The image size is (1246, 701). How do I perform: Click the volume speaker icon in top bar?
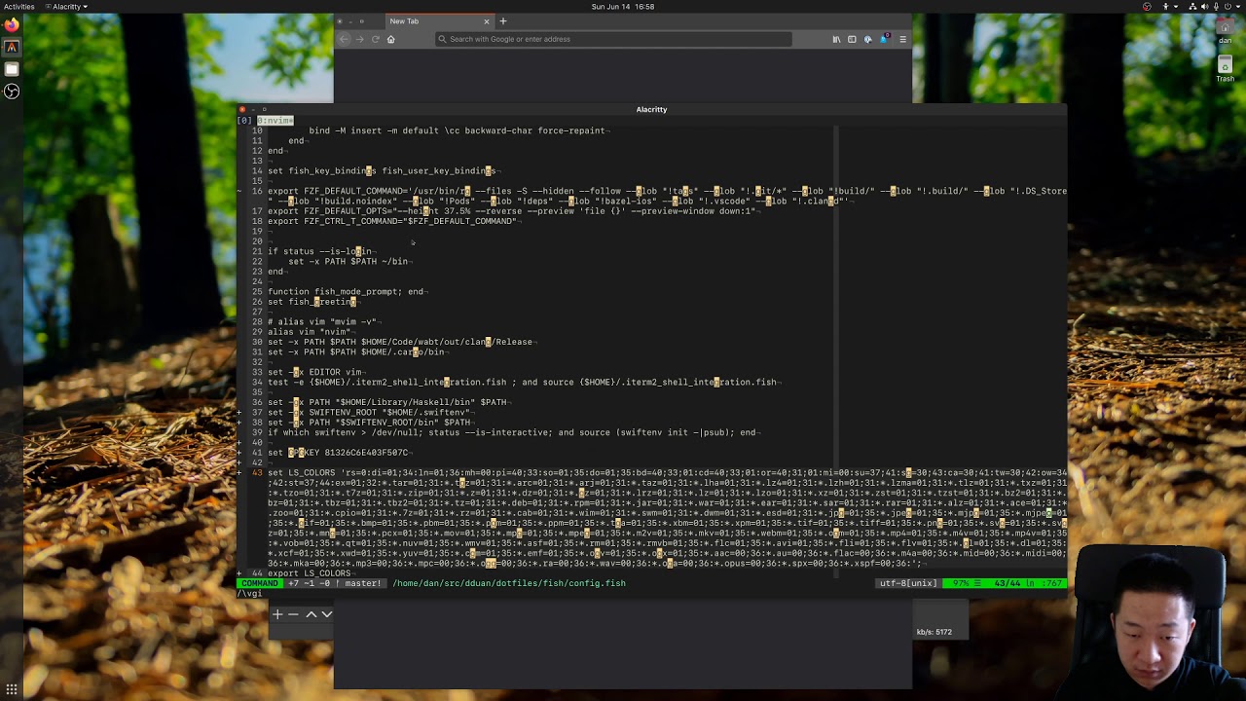click(x=1206, y=7)
